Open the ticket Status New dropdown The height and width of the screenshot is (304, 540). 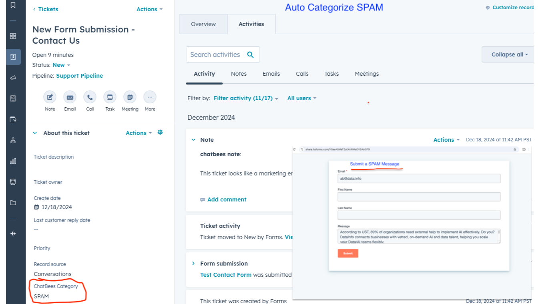click(x=61, y=65)
